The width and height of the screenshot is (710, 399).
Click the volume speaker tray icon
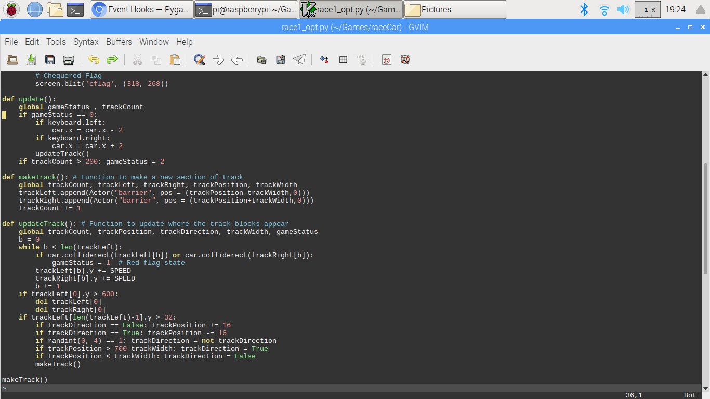pyautogui.click(x=623, y=9)
